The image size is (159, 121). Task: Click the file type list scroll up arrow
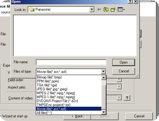(x=104, y=78)
